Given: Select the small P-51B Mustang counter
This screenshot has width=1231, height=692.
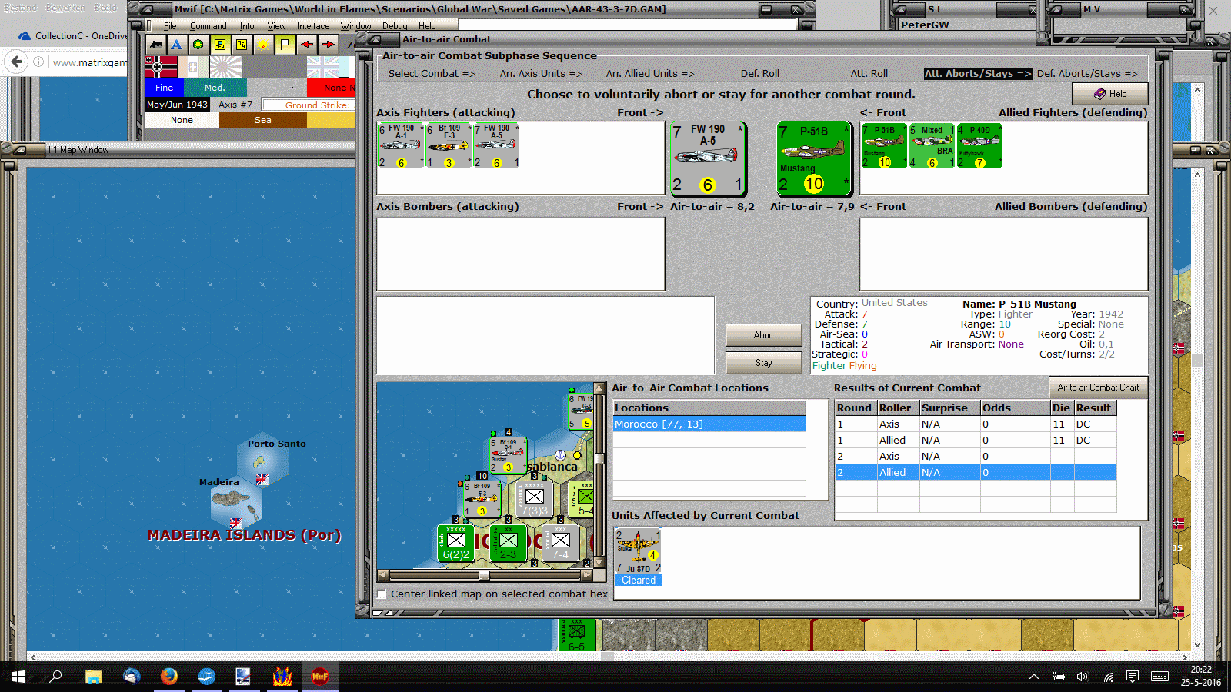Looking at the screenshot, I should [x=884, y=146].
